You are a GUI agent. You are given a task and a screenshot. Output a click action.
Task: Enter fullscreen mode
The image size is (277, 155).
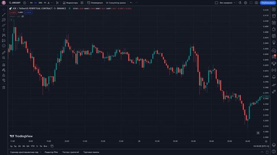[x=251, y=3]
